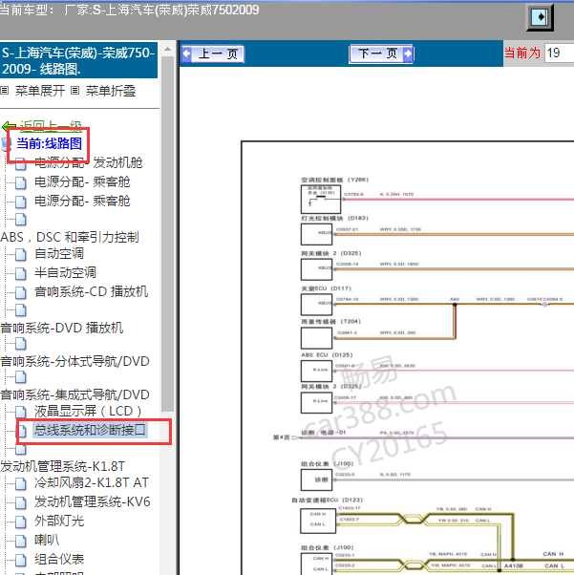
Task: Open 半自动空调 wiring diagram
Action: pyautogui.click(x=65, y=272)
